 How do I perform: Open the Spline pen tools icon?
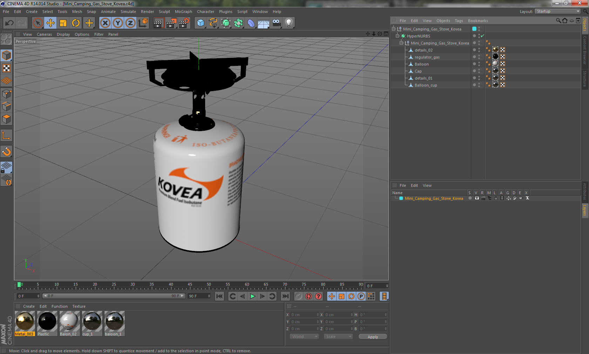213,23
